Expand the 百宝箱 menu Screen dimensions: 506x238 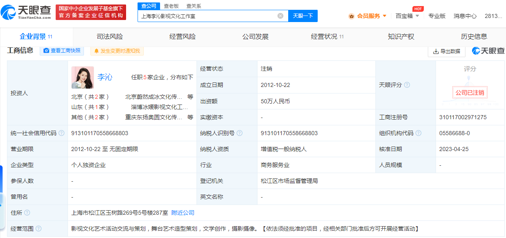[407, 16]
